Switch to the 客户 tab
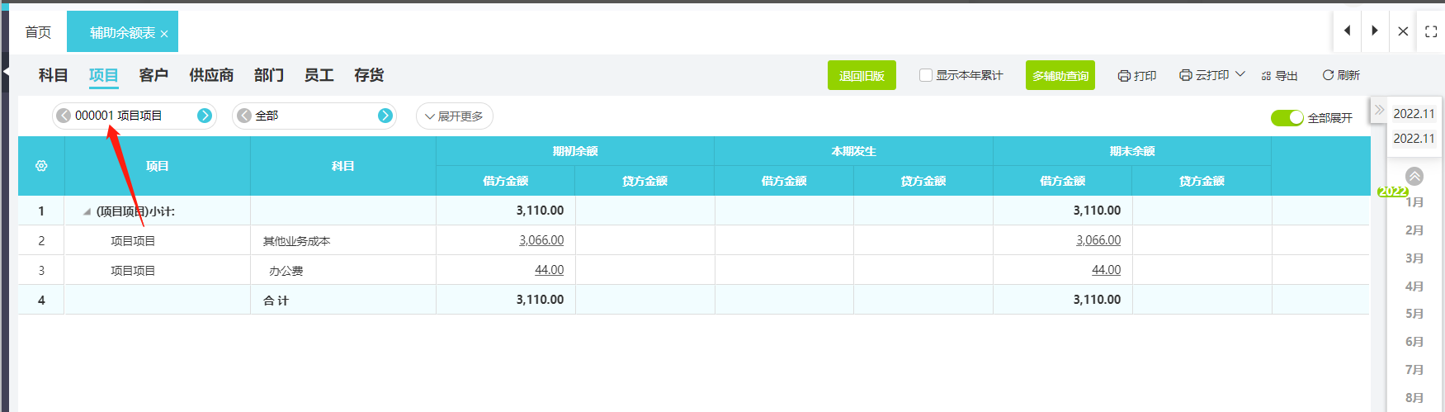The width and height of the screenshot is (1445, 412). [x=153, y=75]
